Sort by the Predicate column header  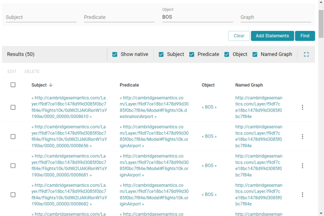point(129,85)
